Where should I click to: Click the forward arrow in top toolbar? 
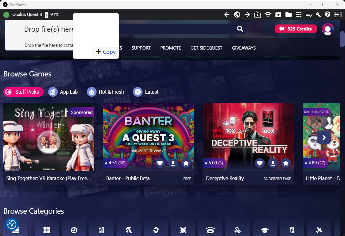coord(247,15)
